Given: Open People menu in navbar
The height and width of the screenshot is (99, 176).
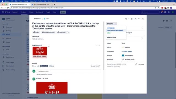Looking at the screenshot, I should 49,12.
